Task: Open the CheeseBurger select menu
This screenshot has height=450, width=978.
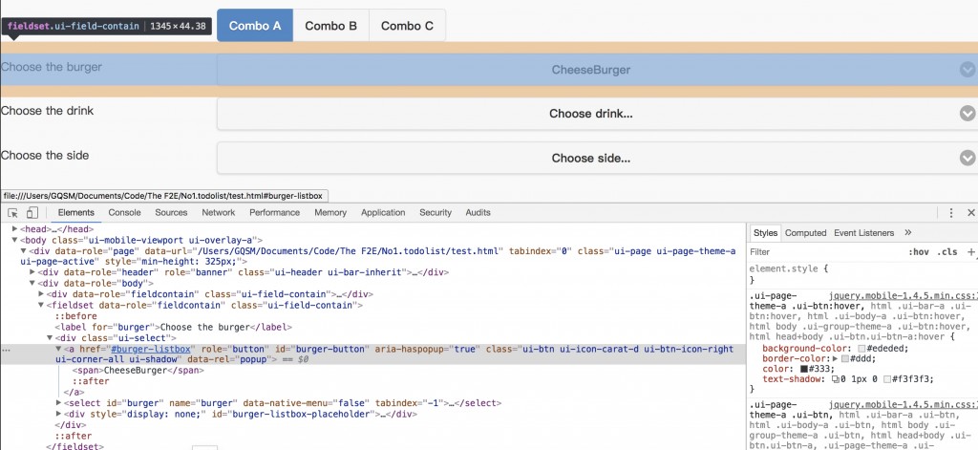Action: 598,70
